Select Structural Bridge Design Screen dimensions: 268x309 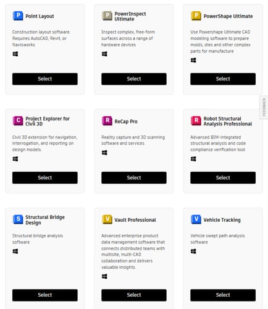pos(45,295)
